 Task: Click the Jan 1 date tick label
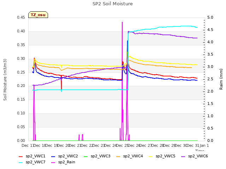pyautogui.click(x=204, y=145)
